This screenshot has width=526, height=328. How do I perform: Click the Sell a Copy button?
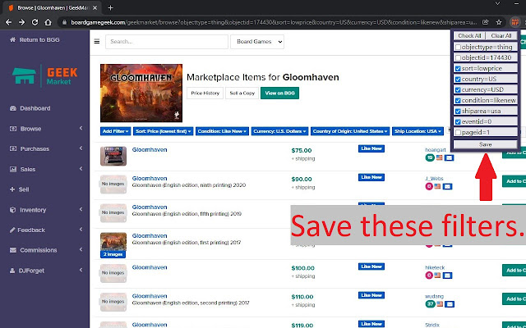coord(242,93)
